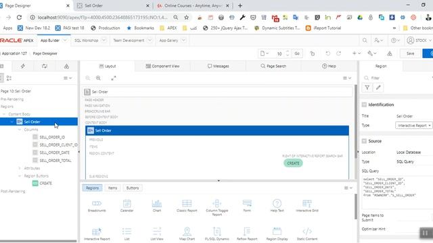Choose the List region icon
The height and width of the screenshot is (243, 433).
click(127, 232)
